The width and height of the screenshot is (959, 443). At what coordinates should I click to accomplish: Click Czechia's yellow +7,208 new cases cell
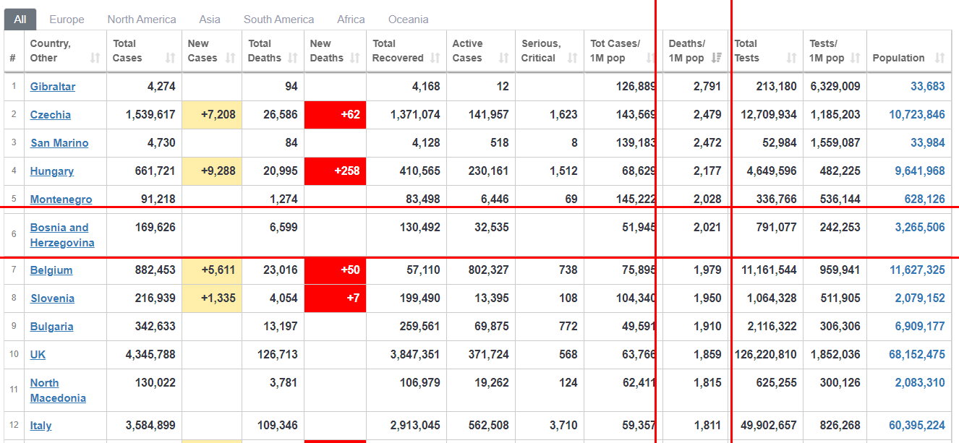(x=212, y=115)
